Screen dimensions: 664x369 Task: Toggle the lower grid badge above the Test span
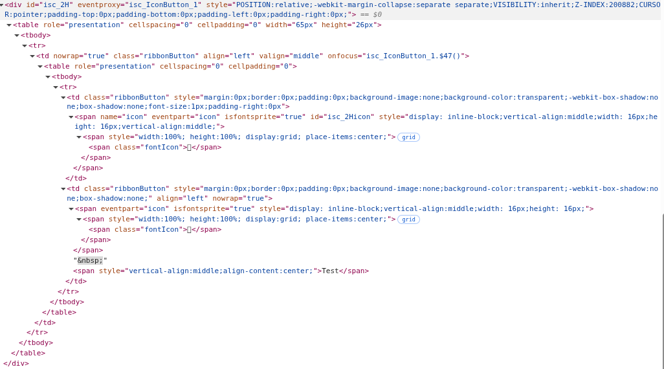408,219
